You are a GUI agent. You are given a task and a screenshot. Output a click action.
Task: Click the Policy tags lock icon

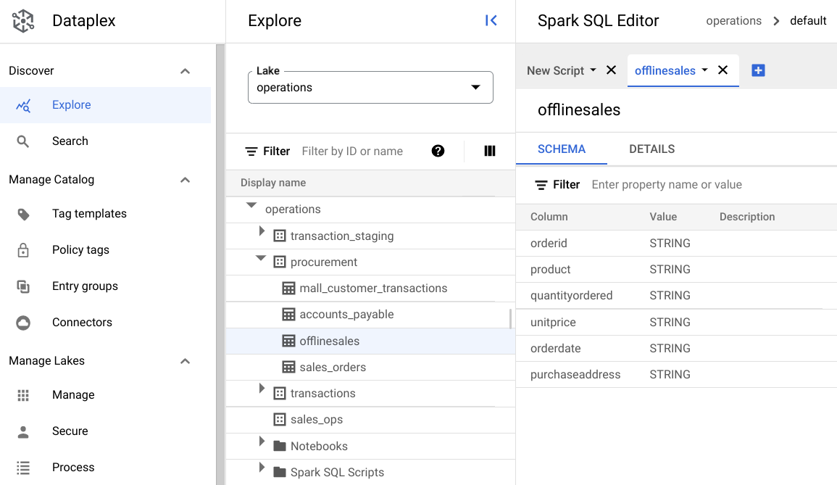23,250
